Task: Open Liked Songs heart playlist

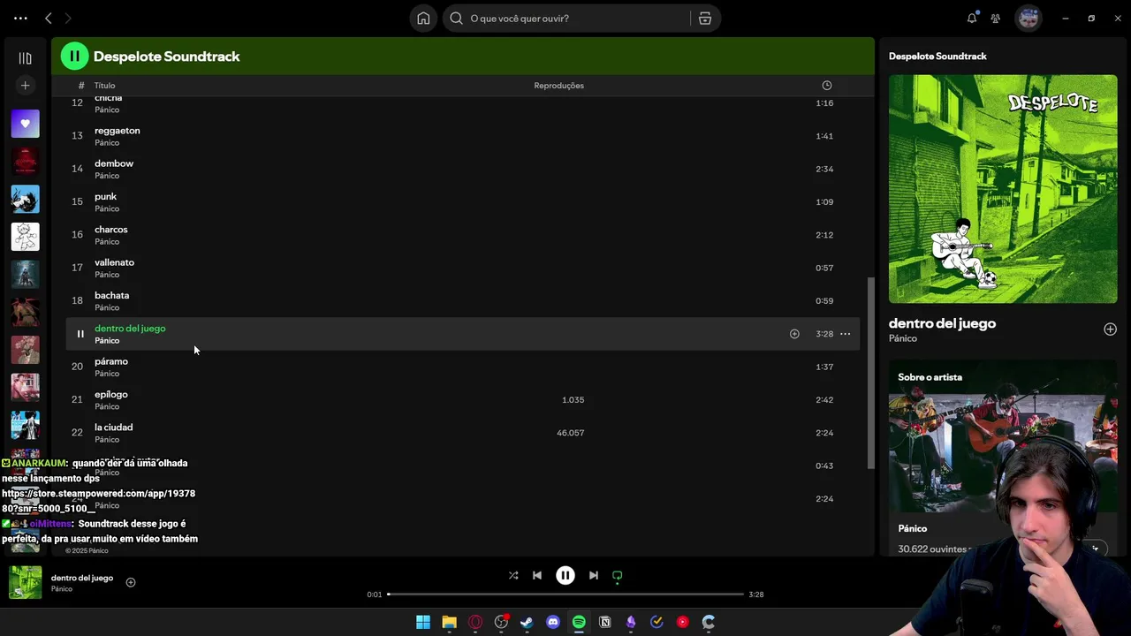Action: (25, 124)
